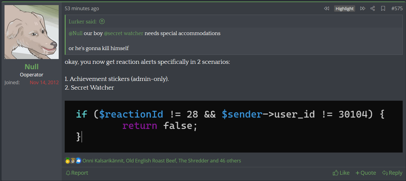The width and height of the screenshot is (406, 181).
Task: Click the share icon for this post
Action: point(373,8)
